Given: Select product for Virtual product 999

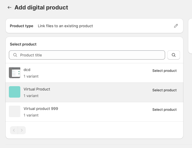Looking at the screenshot, I should tap(164, 110).
